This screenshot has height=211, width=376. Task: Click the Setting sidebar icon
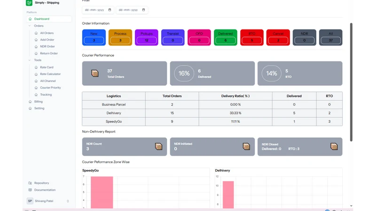coord(30,108)
